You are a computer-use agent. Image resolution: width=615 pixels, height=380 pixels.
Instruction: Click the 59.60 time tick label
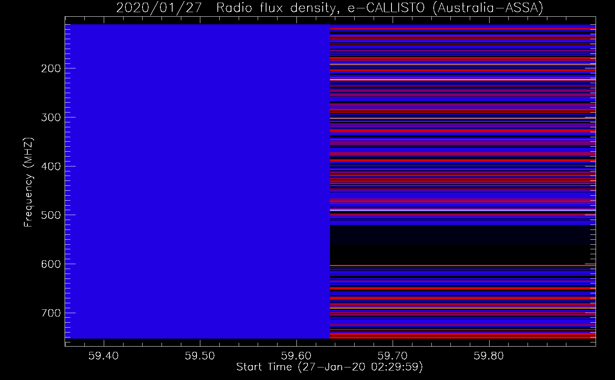pyautogui.click(x=296, y=356)
